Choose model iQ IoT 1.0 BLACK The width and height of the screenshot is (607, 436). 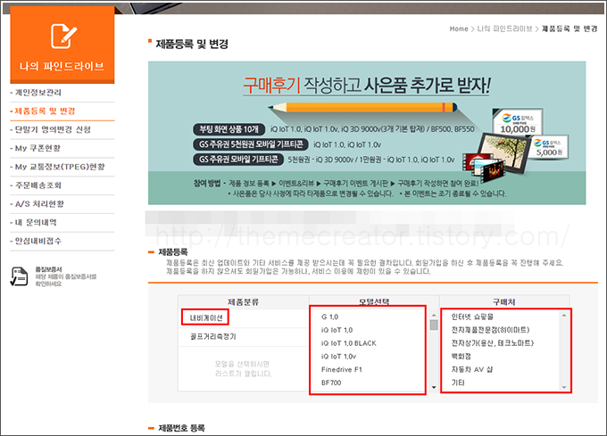click(x=348, y=343)
